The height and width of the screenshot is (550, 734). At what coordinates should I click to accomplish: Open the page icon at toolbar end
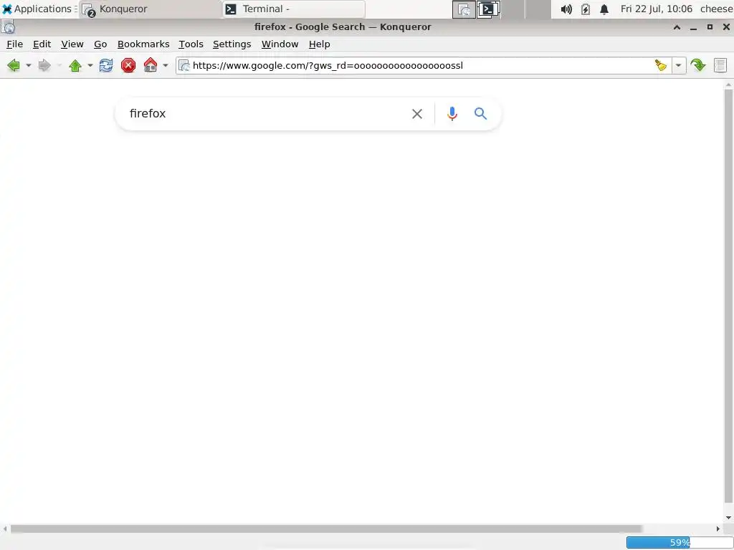pyautogui.click(x=720, y=65)
